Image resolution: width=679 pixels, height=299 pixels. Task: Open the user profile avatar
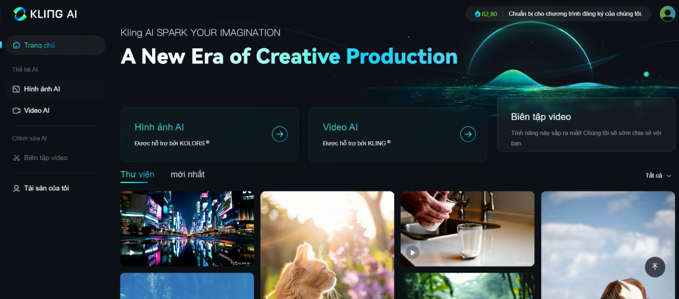point(667,14)
